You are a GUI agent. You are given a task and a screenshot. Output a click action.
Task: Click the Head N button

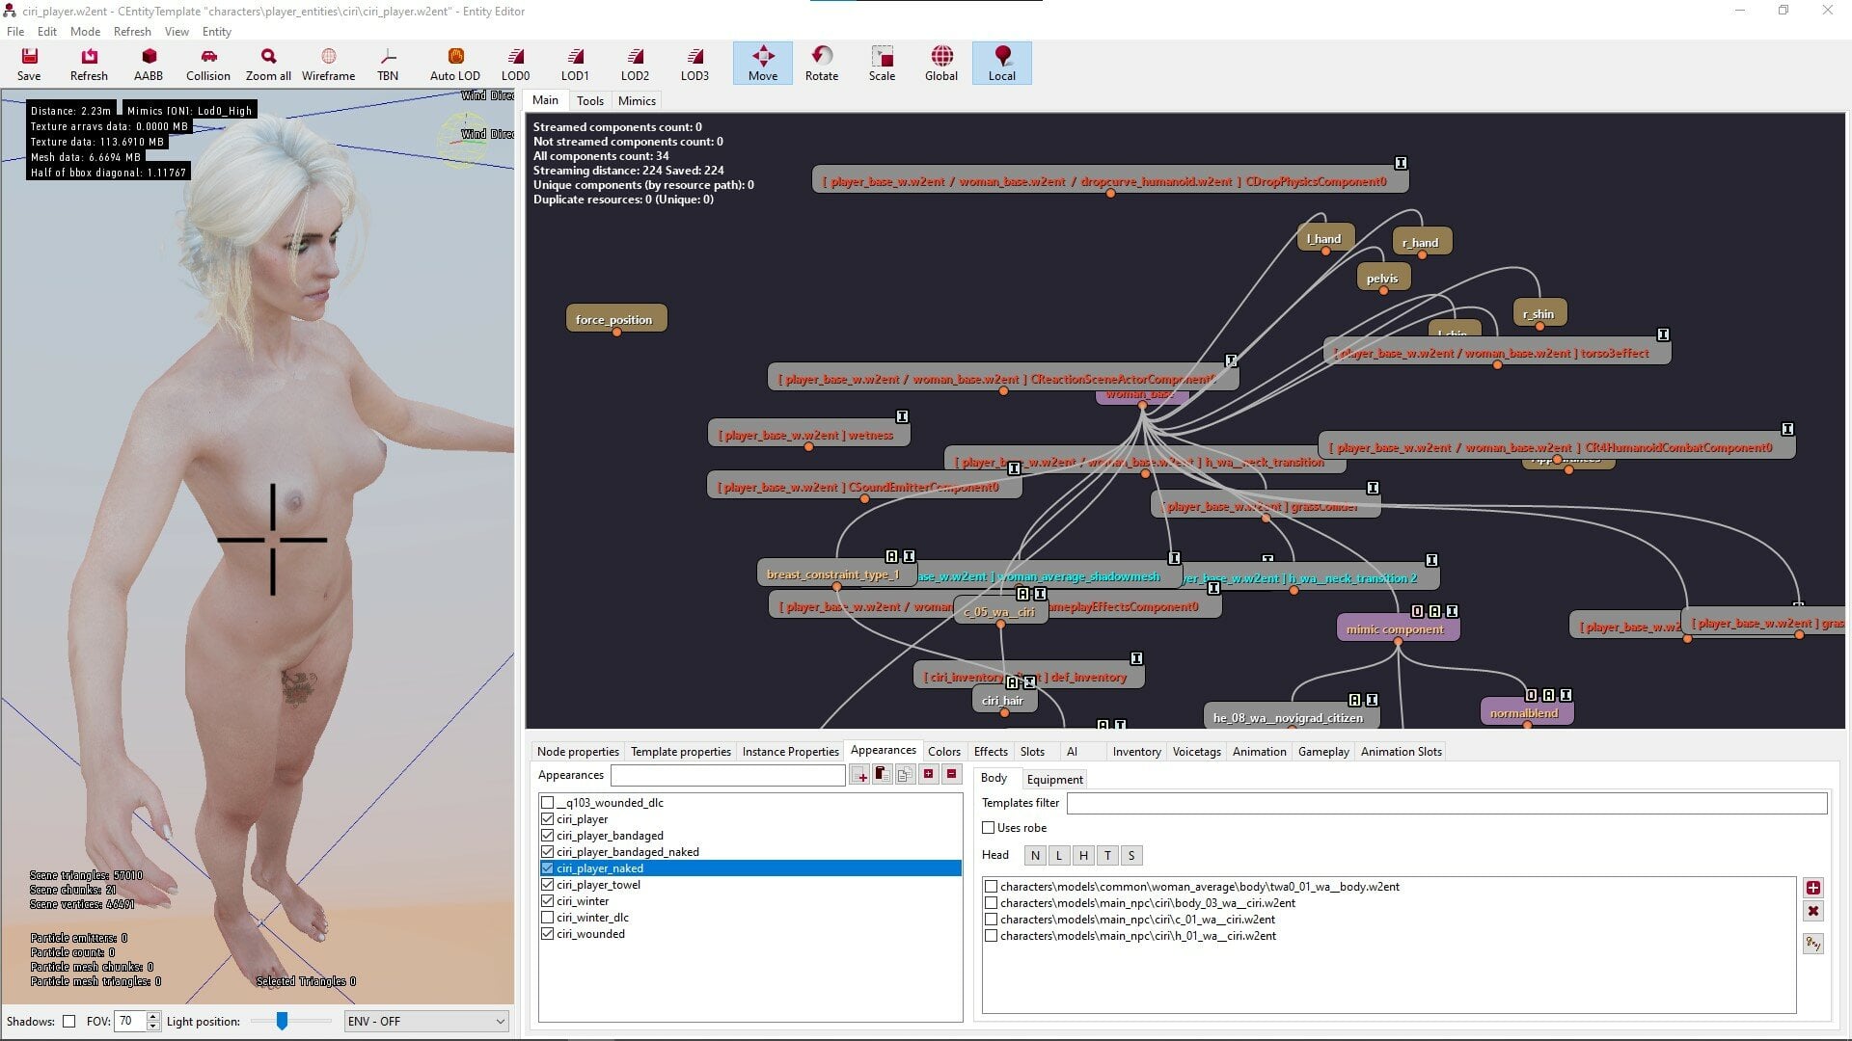pyautogui.click(x=1035, y=855)
